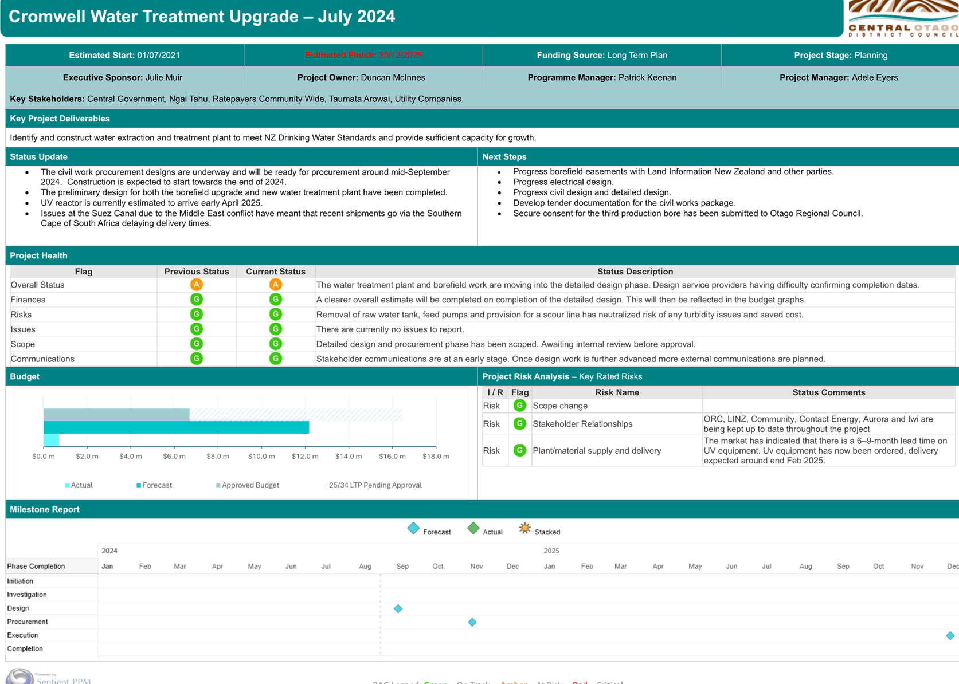Click the Approved Budget legend entry
The image size is (959, 684).
(x=248, y=485)
